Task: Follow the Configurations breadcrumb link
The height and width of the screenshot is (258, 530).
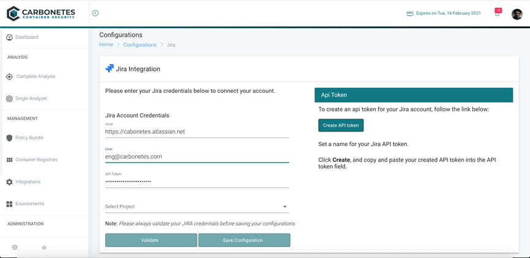Action: (140, 45)
